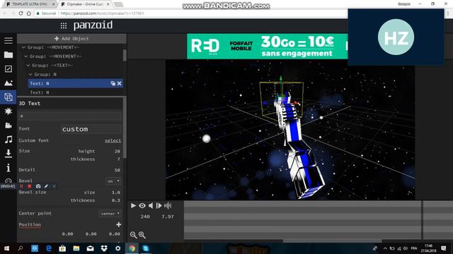453x254 pixels.
Task: Toggle the audio waveform display
Action: (x=168, y=205)
